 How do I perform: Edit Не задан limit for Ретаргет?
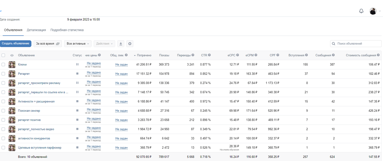pos(121,74)
